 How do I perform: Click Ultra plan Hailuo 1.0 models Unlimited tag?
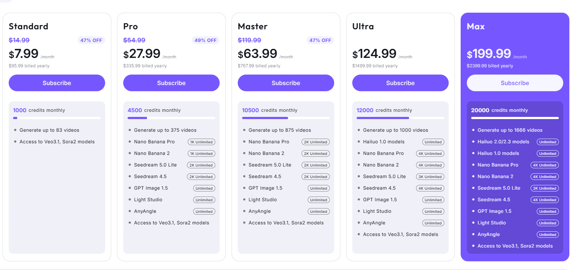point(433,142)
